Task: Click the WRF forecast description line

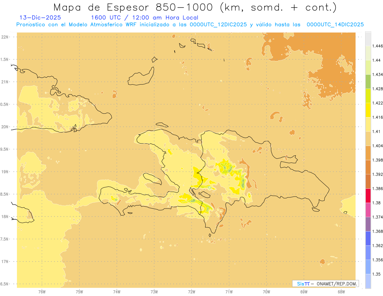Action: (190, 25)
